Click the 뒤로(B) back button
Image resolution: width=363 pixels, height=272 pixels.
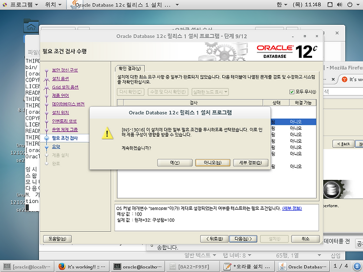tap(214, 239)
